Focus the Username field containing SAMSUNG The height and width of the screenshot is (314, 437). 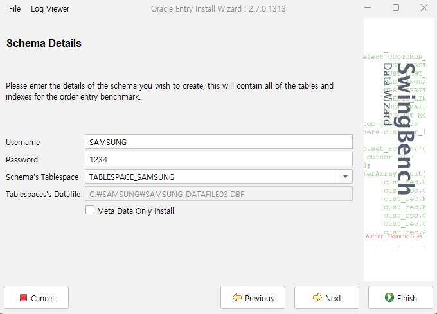click(x=219, y=142)
